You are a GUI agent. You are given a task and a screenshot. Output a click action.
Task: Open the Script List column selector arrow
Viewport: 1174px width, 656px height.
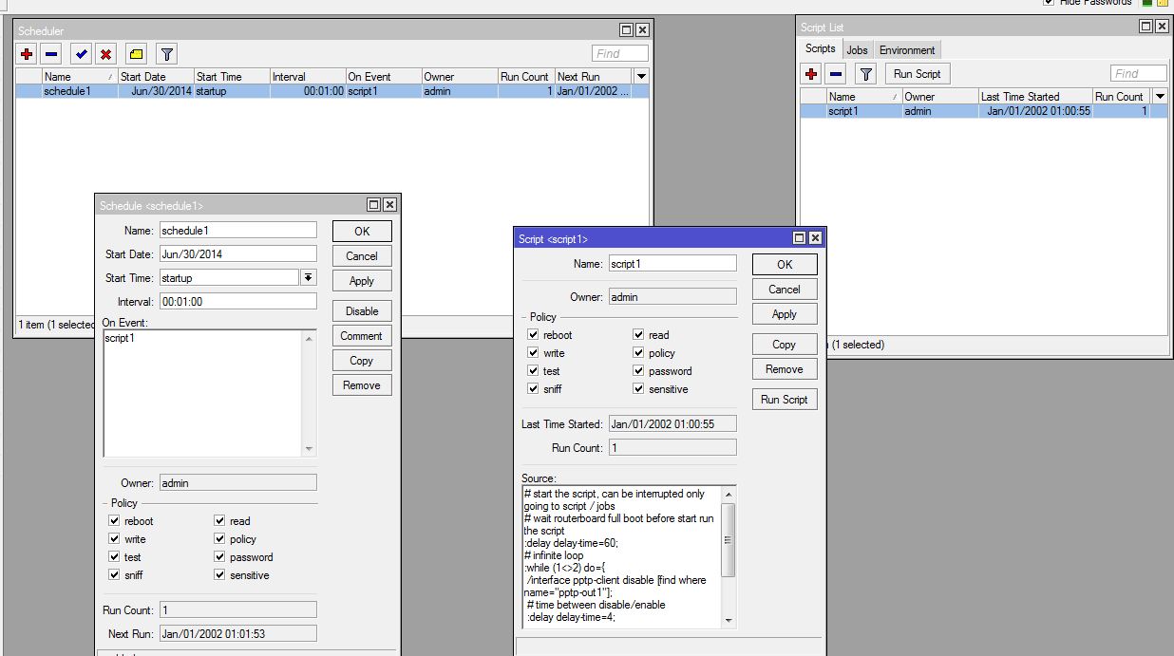[x=1160, y=96]
